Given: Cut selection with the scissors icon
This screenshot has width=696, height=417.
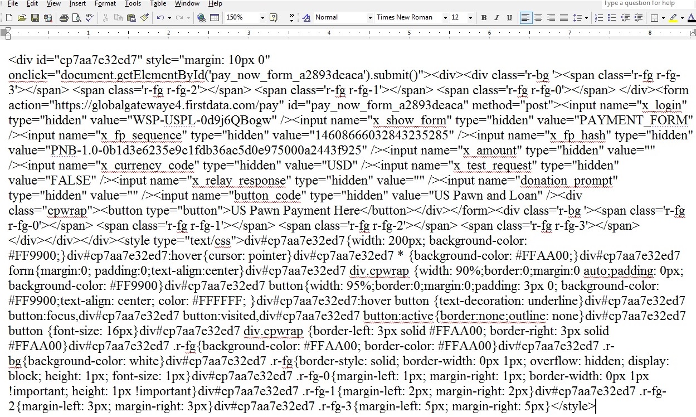Looking at the screenshot, I should 105,18.
